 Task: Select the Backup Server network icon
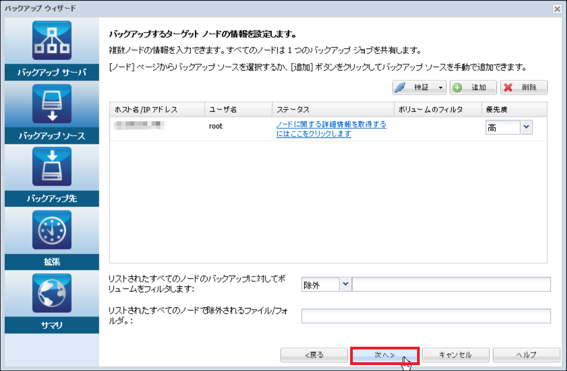click(x=52, y=40)
